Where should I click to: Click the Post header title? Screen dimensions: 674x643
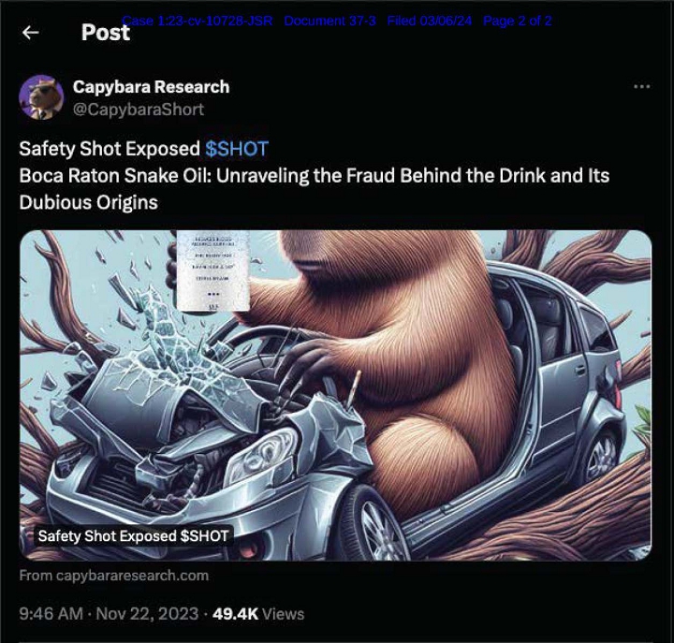[105, 33]
